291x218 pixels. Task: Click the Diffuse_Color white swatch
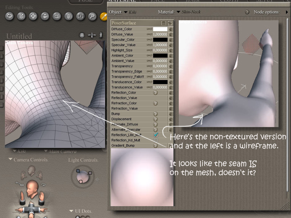click(160, 29)
